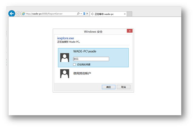This screenshot has width=194, height=128.
Task: Click the iexplore.exe heading text
Action: 66,38
